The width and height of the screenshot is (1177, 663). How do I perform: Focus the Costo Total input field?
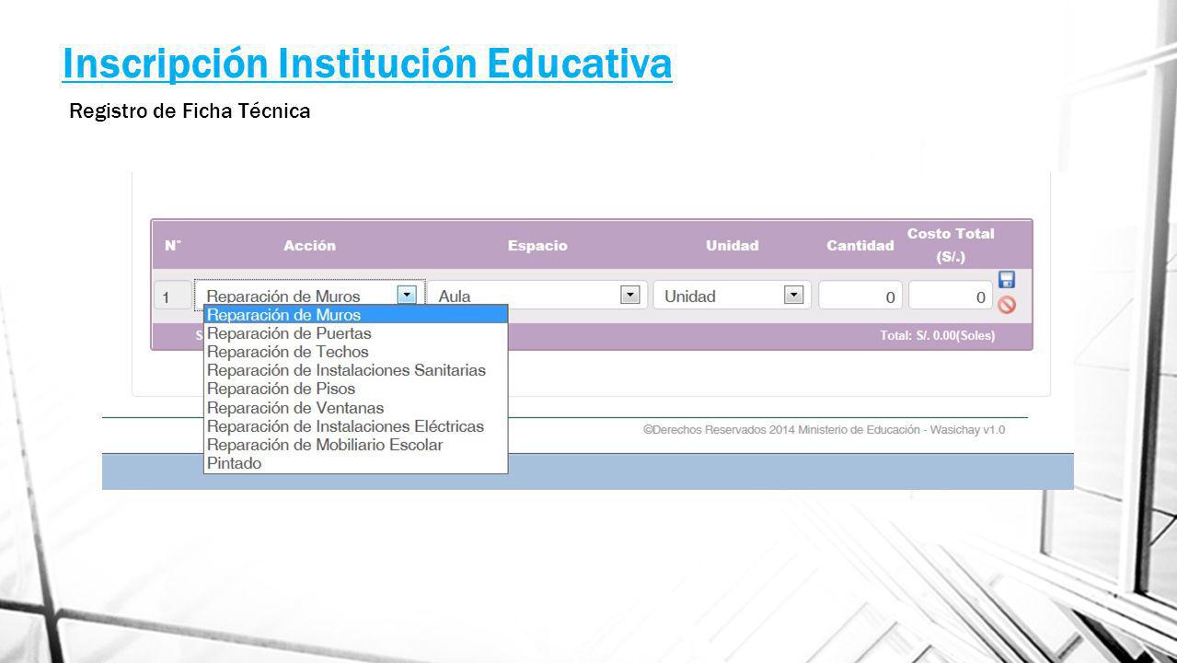point(950,296)
